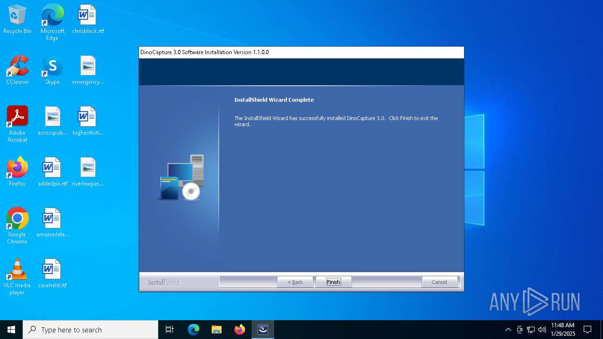Viewport: 603px width, 339px height.
Task: Open Task View on taskbar
Action: [170, 330]
